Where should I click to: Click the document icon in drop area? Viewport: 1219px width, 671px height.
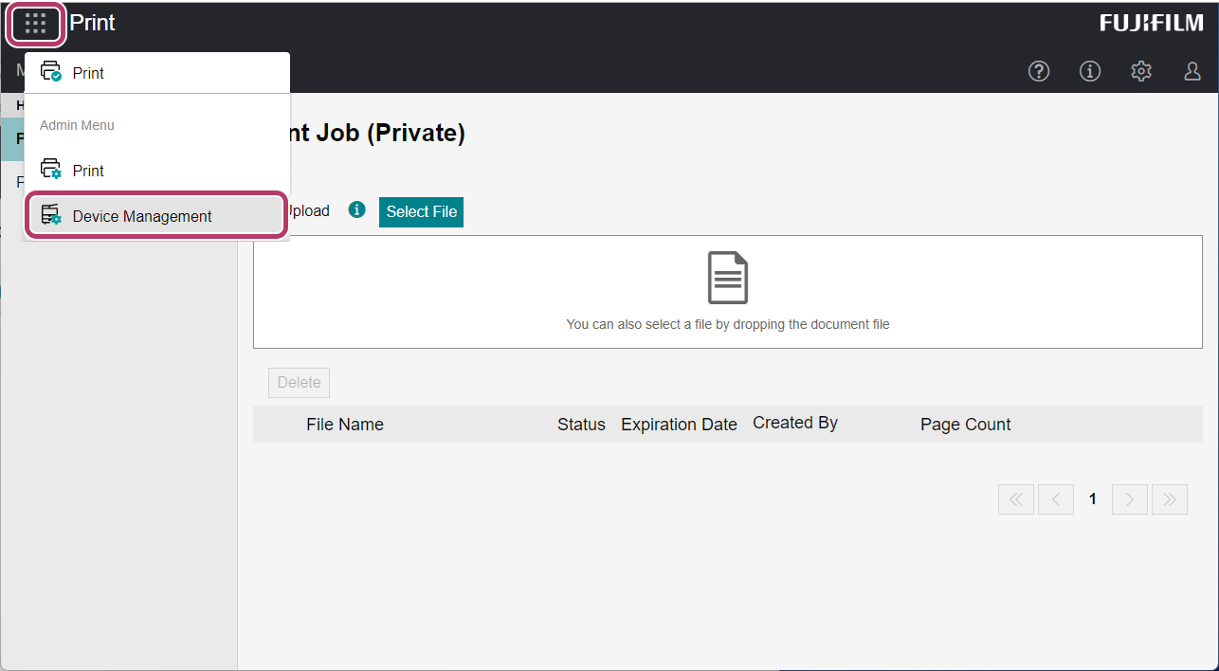coord(727,279)
